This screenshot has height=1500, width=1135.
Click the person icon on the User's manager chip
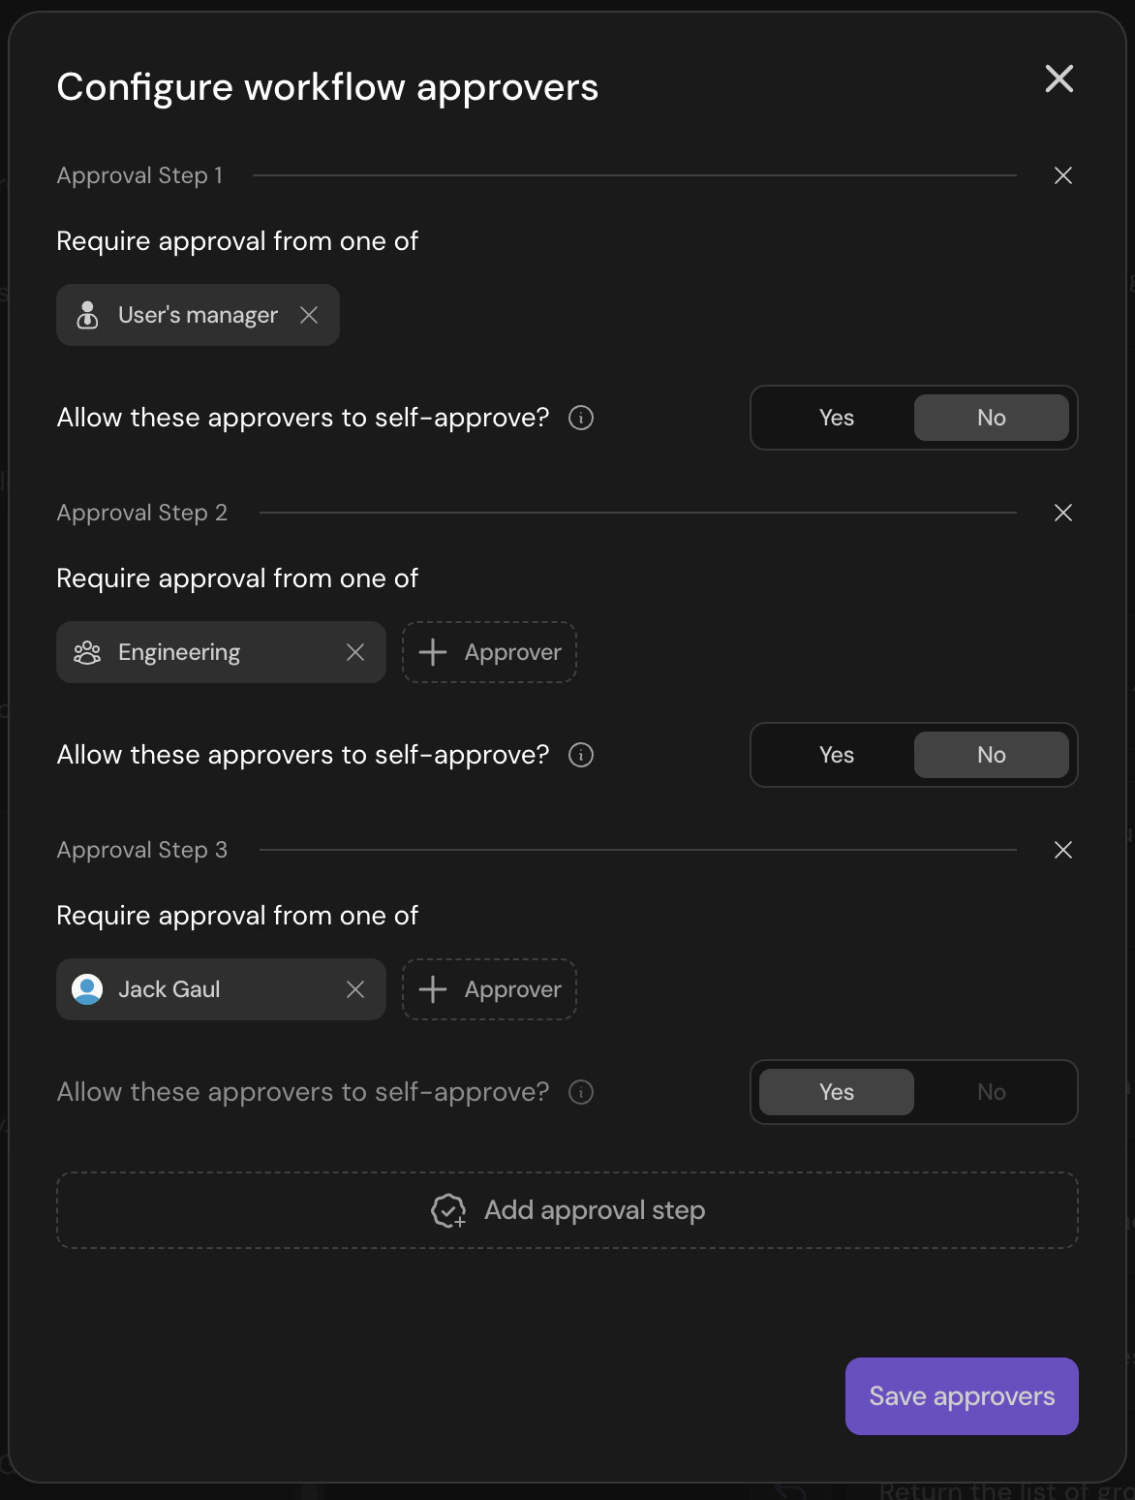88,315
